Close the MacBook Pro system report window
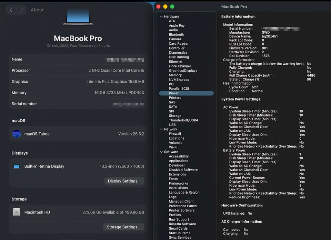331x240 pixels. [x=159, y=7]
